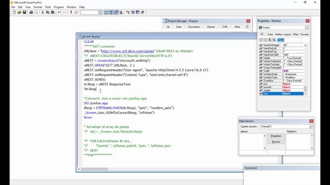This screenshot has height=185, width=330.
Task: Open the View menu
Action: click(28, 7)
